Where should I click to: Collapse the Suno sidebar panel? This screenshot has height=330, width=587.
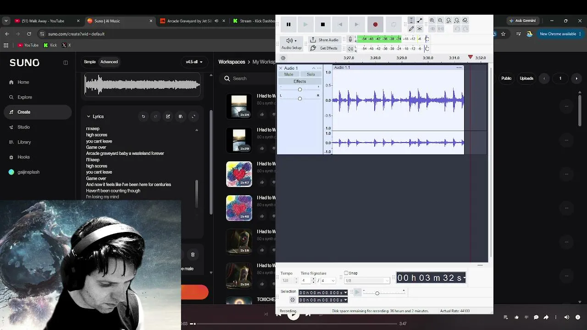tap(66, 63)
